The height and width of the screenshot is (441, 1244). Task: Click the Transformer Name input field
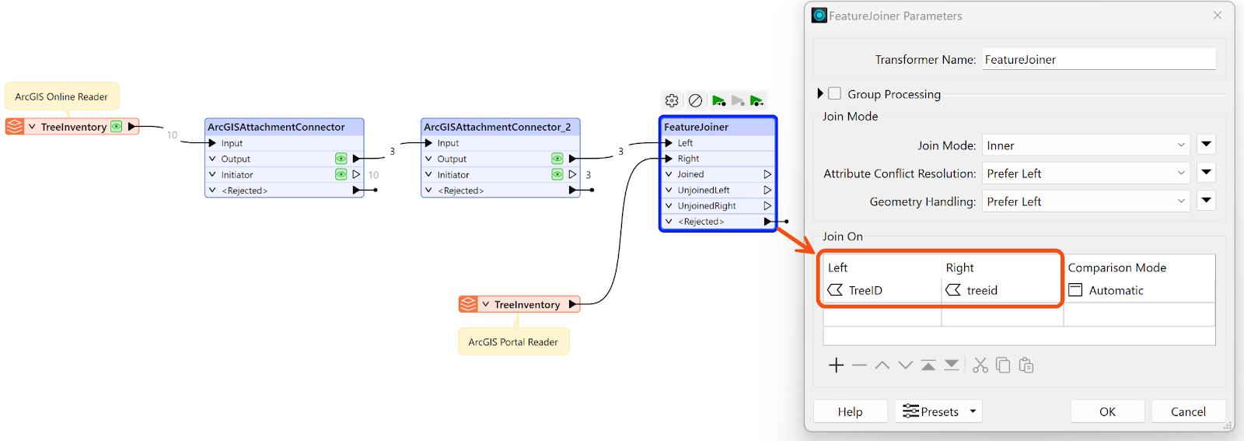coord(1099,59)
